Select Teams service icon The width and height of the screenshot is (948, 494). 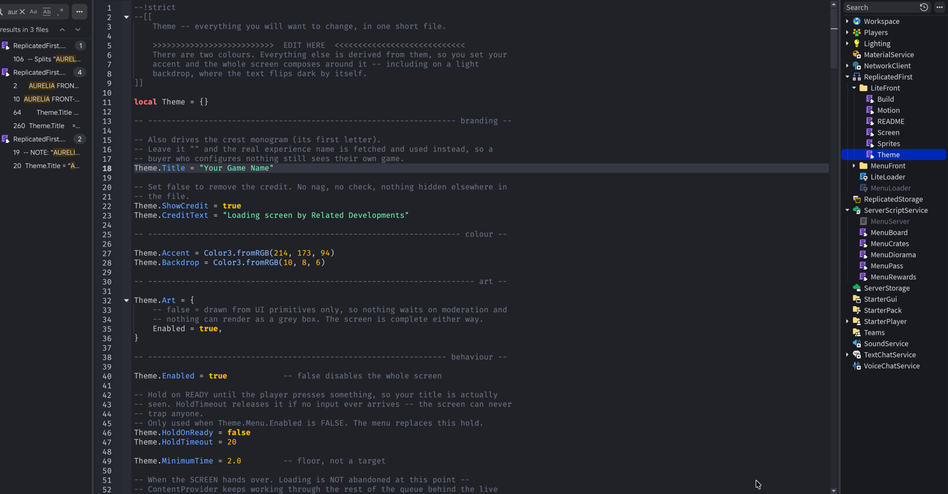[x=857, y=333]
